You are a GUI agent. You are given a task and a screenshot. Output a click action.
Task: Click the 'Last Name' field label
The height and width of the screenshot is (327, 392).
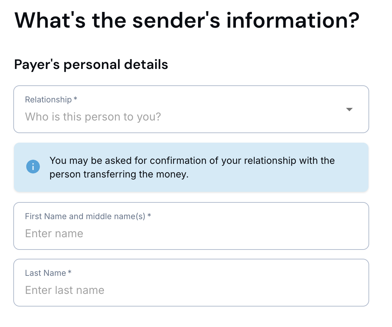(45, 273)
